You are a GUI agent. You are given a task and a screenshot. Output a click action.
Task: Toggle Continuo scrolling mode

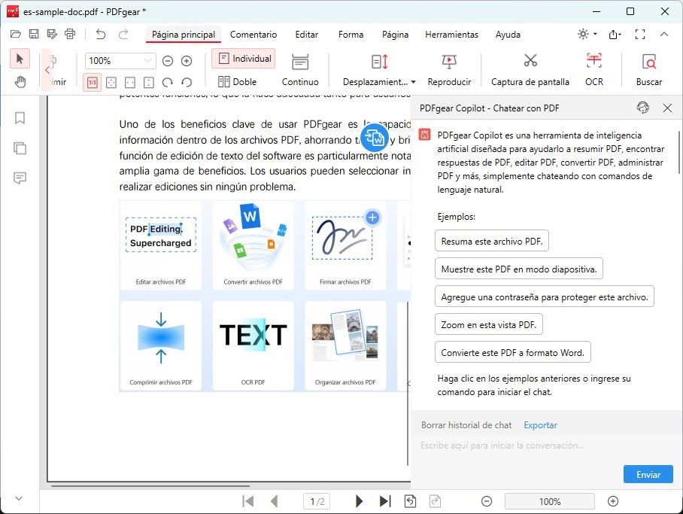click(300, 69)
